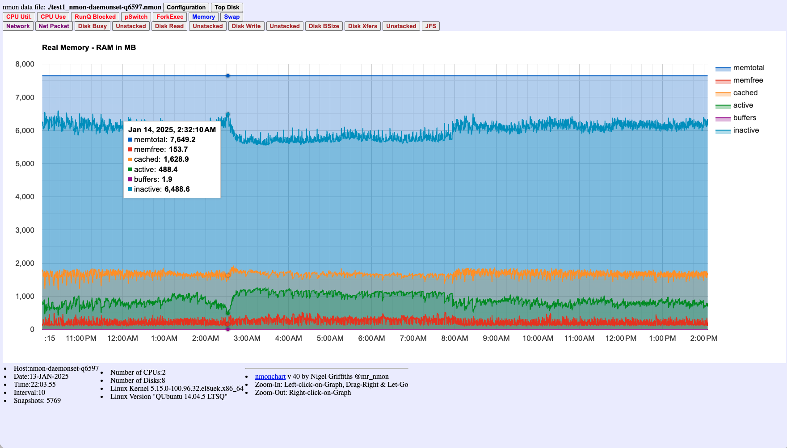This screenshot has width=787, height=448.
Task: Click the memfree legend color swatch
Action: pos(723,80)
